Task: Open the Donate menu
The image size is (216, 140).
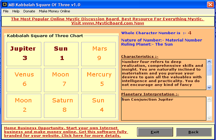Action: (x=29, y=11)
